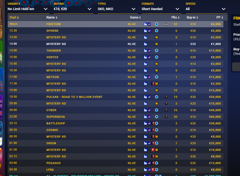This screenshot has width=240, height=176.
Task: Click the blue knockout circle icon in VORTEX row
Action: tap(156, 57)
